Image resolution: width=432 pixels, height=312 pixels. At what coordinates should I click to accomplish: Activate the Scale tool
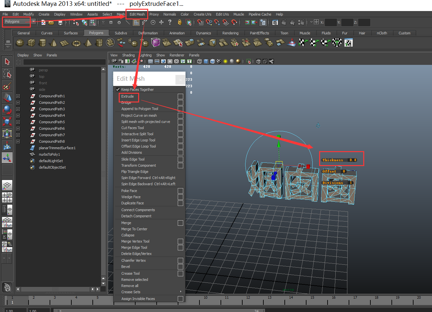click(x=7, y=122)
